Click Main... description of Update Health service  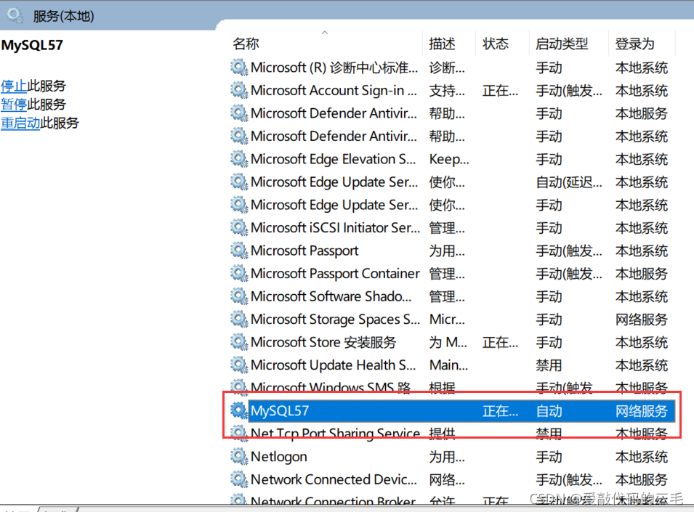tap(449, 365)
